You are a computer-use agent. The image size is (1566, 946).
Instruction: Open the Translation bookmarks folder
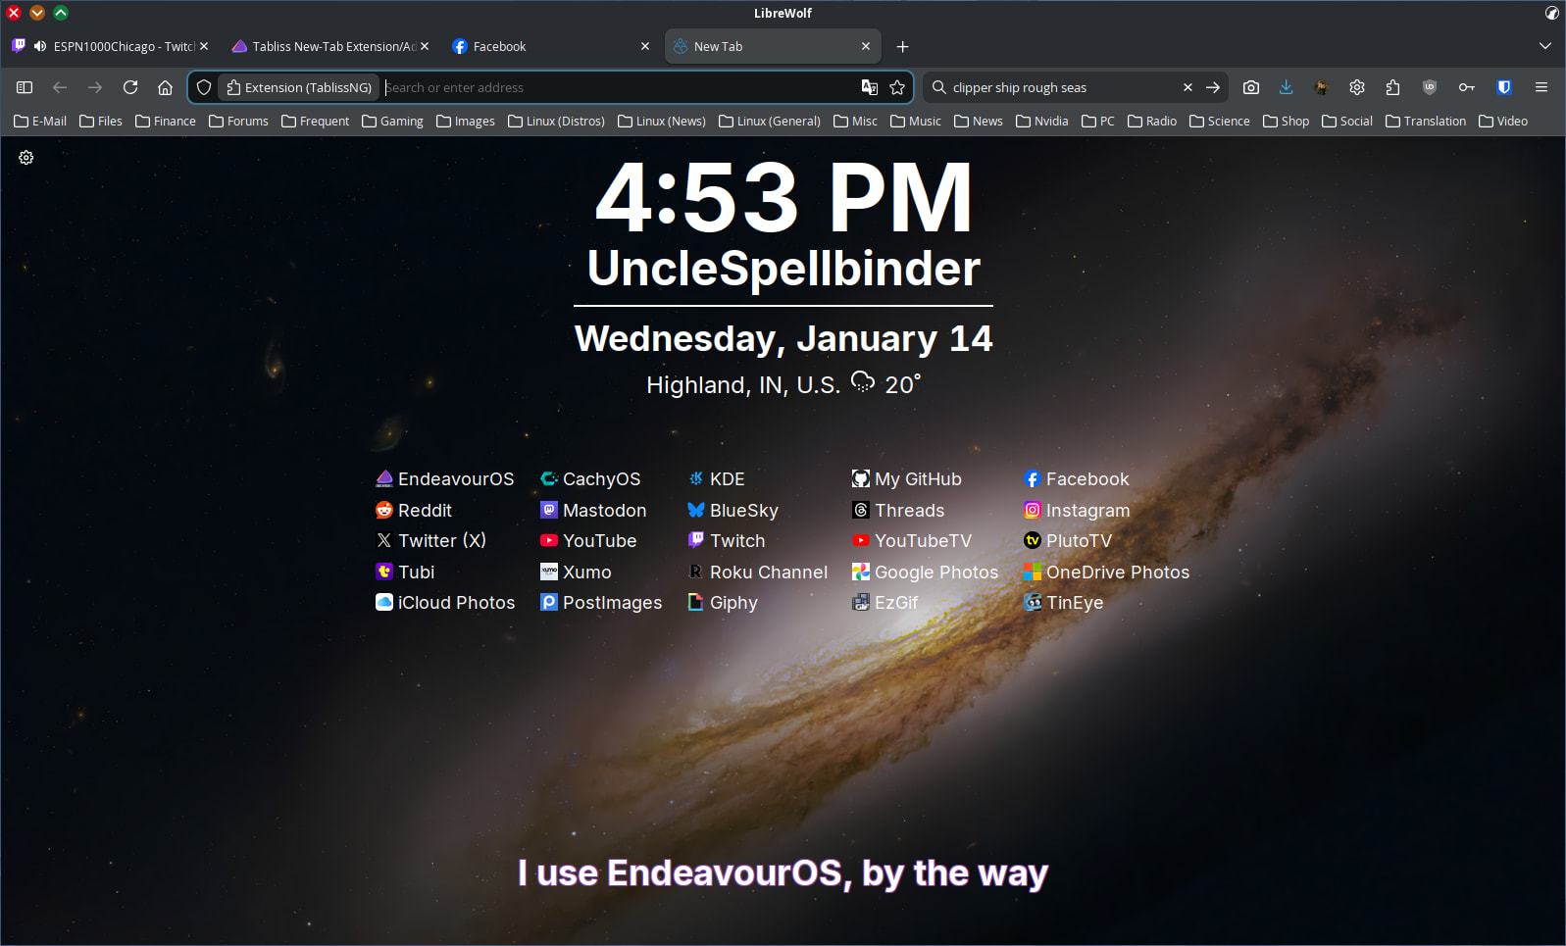coord(1425,121)
